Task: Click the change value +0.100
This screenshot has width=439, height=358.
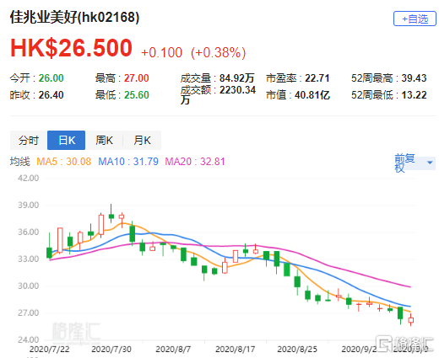Action: tap(161, 52)
